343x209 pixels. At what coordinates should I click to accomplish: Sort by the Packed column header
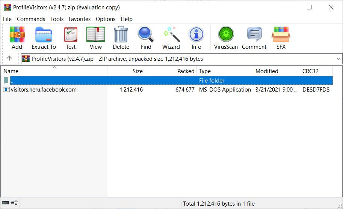point(171,71)
